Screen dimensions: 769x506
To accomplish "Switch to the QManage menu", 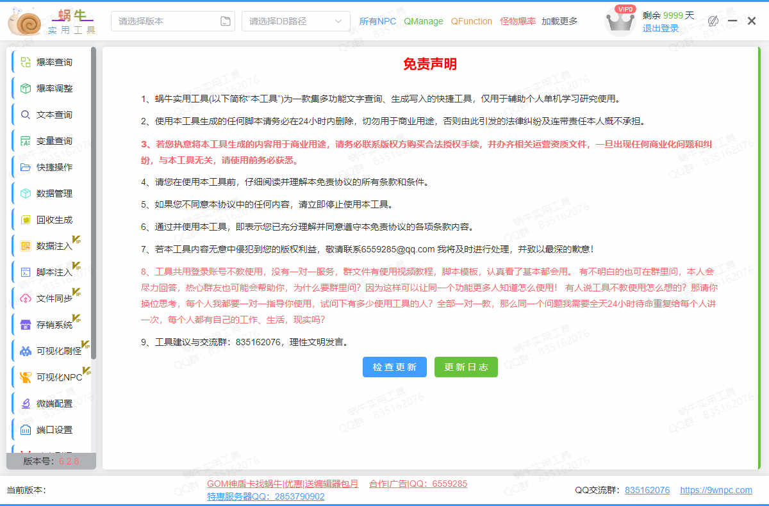I will (x=423, y=21).
